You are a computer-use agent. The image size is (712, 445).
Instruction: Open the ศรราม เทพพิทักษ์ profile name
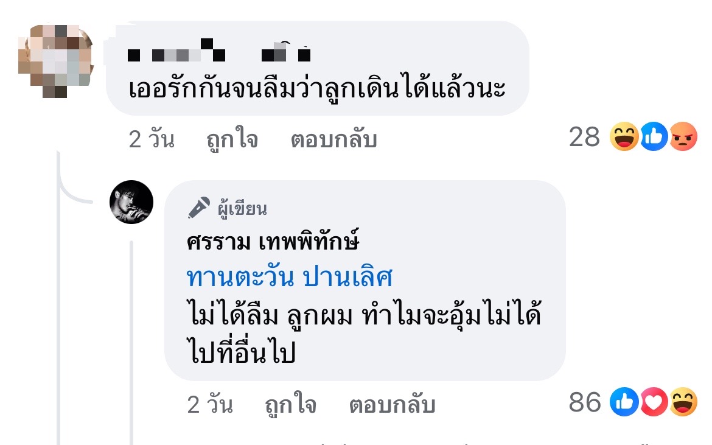pyautogui.click(x=273, y=241)
